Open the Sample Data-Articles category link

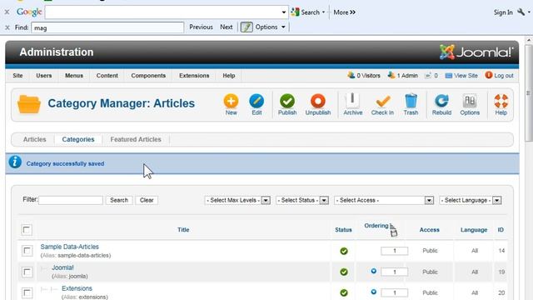click(x=70, y=247)
